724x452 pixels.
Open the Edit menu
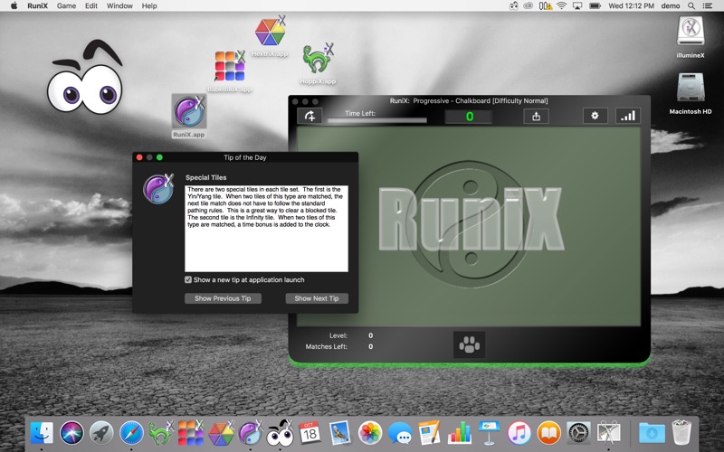pyautogui.click(x=91, y=5)
